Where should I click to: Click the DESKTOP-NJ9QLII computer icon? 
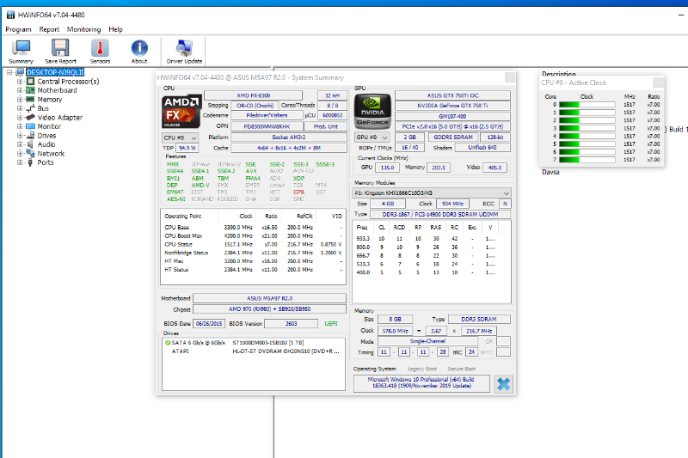tap(20, 72)
